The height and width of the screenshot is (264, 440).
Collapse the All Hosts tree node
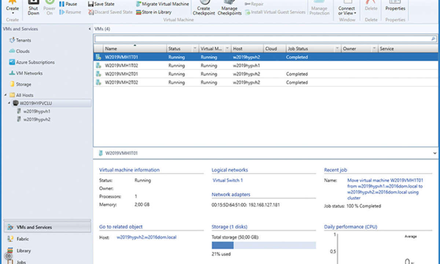[5, 95]
